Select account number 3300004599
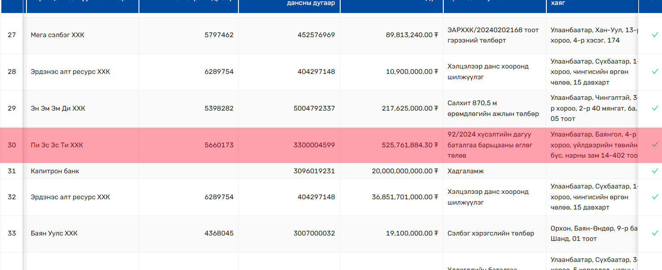 click(x=314, y=145)
